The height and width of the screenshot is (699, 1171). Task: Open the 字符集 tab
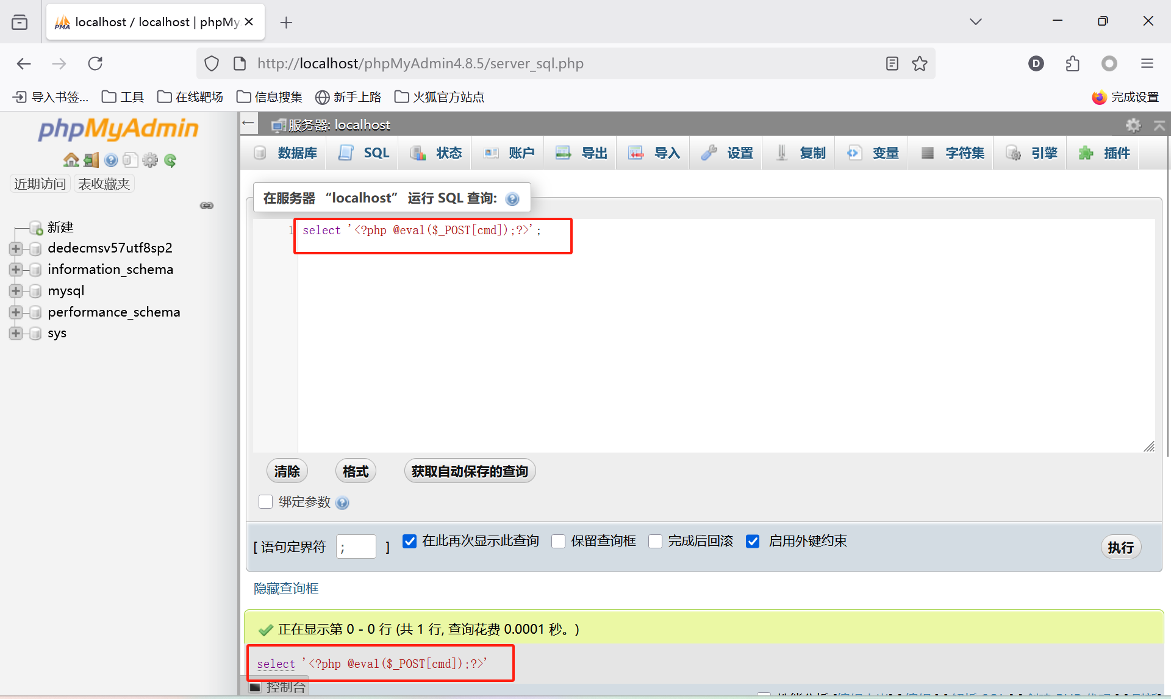click(952, 153)
